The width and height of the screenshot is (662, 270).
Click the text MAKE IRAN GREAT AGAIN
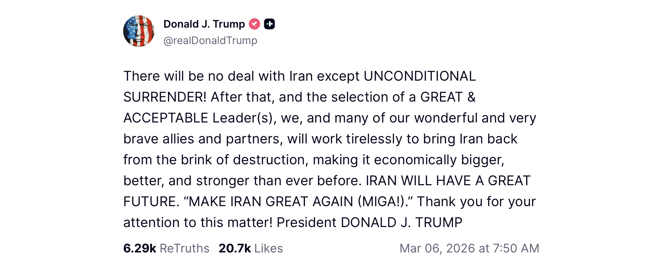click(271, 202)
